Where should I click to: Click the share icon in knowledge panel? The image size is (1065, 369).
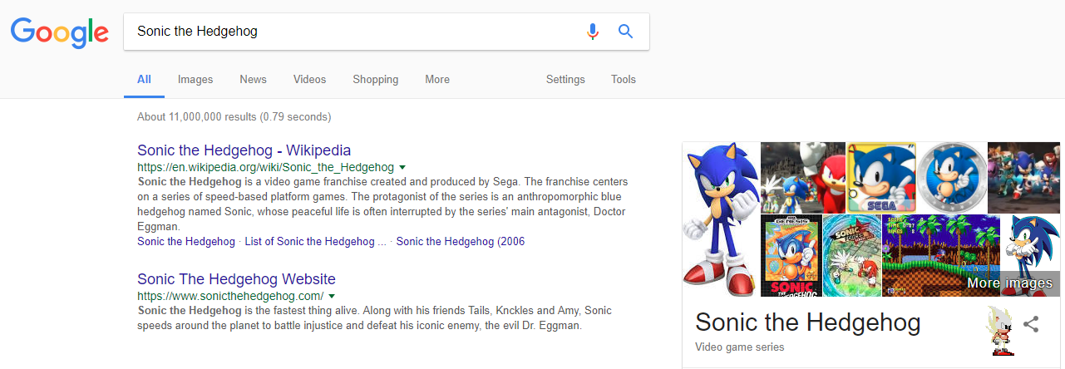(1031, 324)
